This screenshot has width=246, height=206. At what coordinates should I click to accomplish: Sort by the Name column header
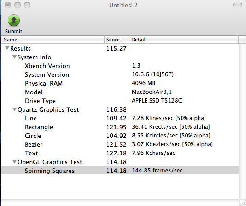(x=53, y=40)
